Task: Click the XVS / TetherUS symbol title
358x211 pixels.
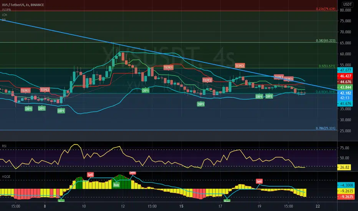Action: tap(23, 5)
